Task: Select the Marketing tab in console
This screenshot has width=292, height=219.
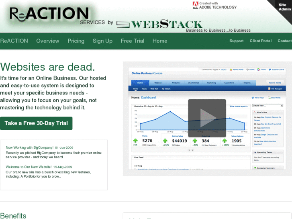Action: point(211,83)
